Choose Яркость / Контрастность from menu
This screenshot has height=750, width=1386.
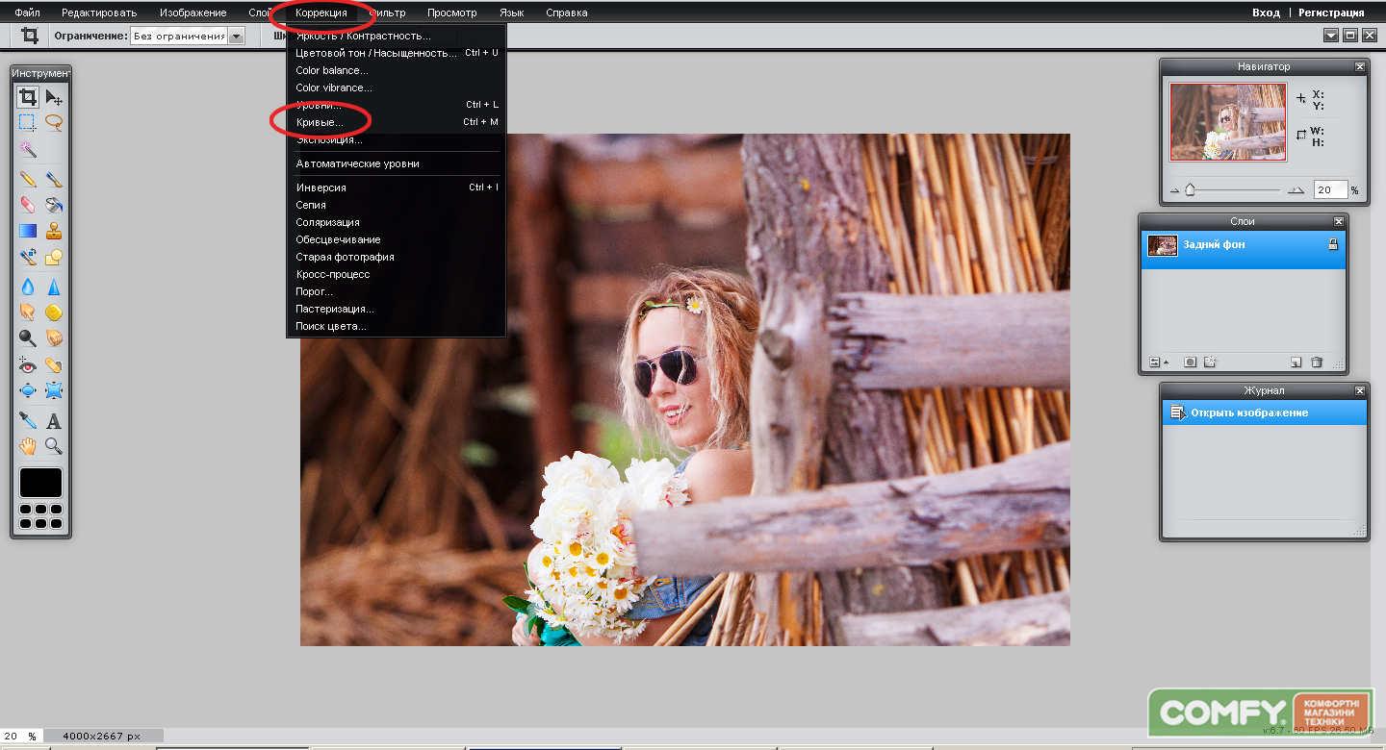397,36
